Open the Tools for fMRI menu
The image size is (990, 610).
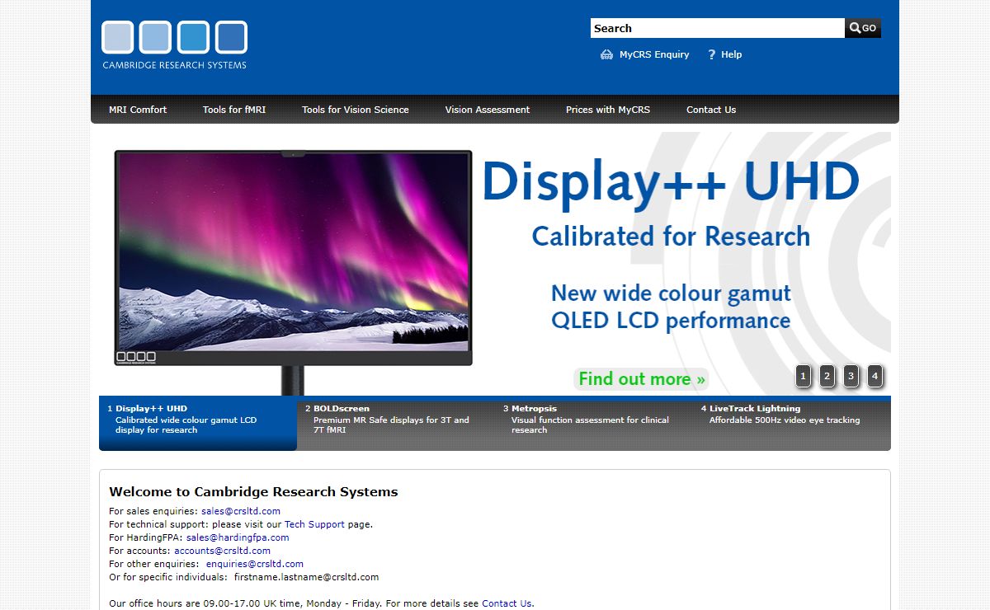tap(234, 110)
